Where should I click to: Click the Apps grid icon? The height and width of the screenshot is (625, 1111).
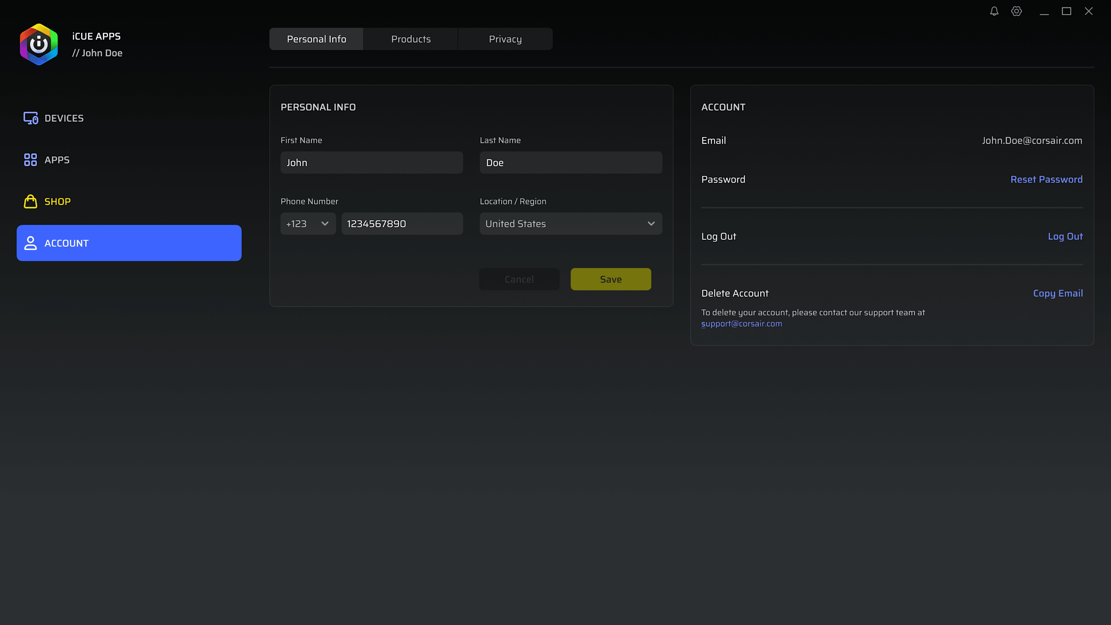click(31, 160)
